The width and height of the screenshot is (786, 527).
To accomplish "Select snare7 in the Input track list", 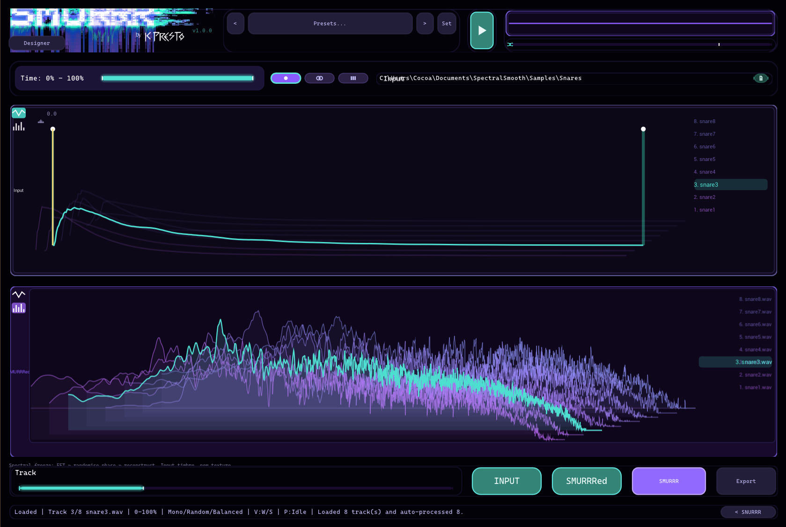I will (x=705, y=134).
